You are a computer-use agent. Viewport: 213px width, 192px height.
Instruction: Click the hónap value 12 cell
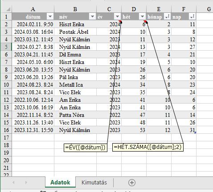pos(159,130)
